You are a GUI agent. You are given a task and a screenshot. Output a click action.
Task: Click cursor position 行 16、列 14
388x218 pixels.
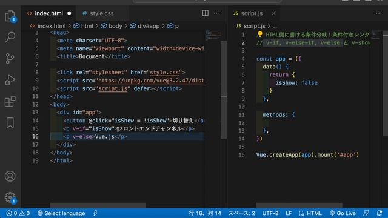pyautogui.click(x=205, y=213)
